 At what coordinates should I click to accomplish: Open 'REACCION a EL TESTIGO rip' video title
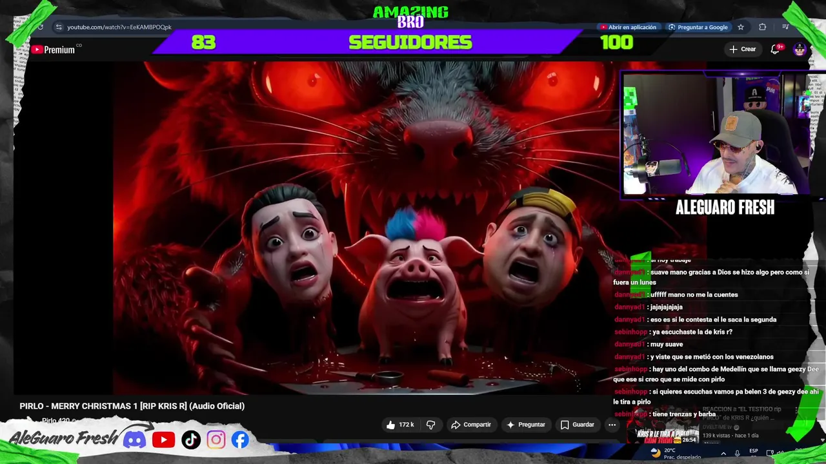tap(741, 413)
